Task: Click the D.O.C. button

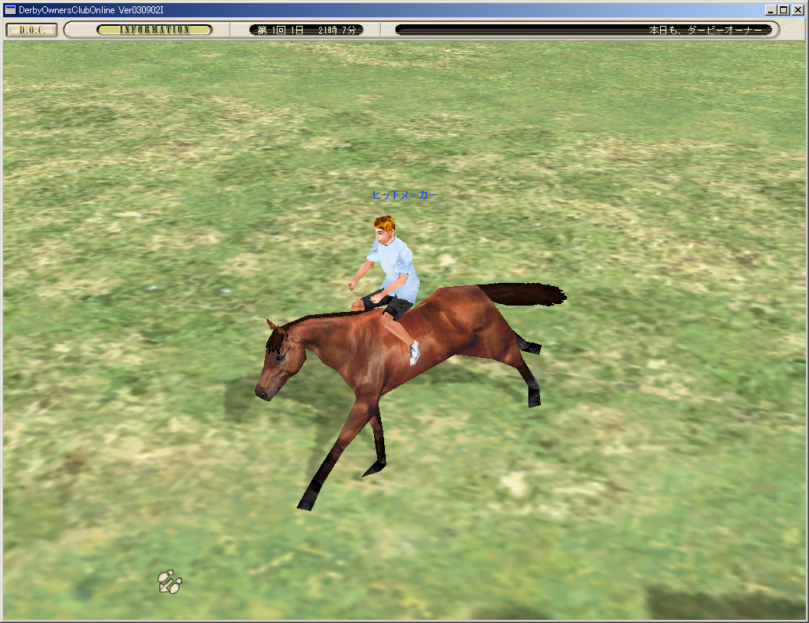Action: [x=31, y=30]
